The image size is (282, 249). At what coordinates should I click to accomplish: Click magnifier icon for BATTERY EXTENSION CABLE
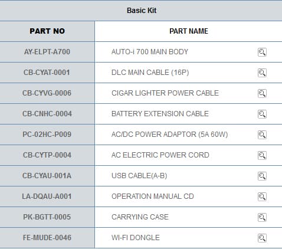pyautogui.click(x=262, y=114)
